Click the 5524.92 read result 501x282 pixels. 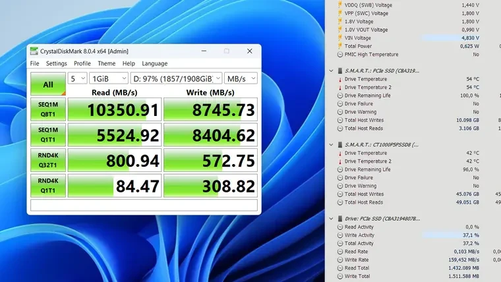(x=115, y=135)
